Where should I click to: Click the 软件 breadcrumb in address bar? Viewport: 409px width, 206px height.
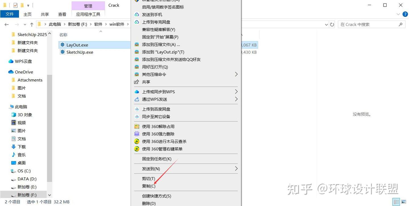98,24
